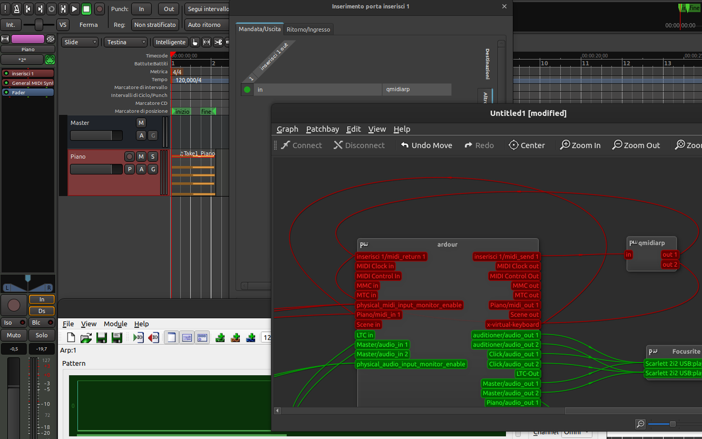Select the scissors cut tool
This screenshot has width=702, height=439.
[x=218, y=42]
